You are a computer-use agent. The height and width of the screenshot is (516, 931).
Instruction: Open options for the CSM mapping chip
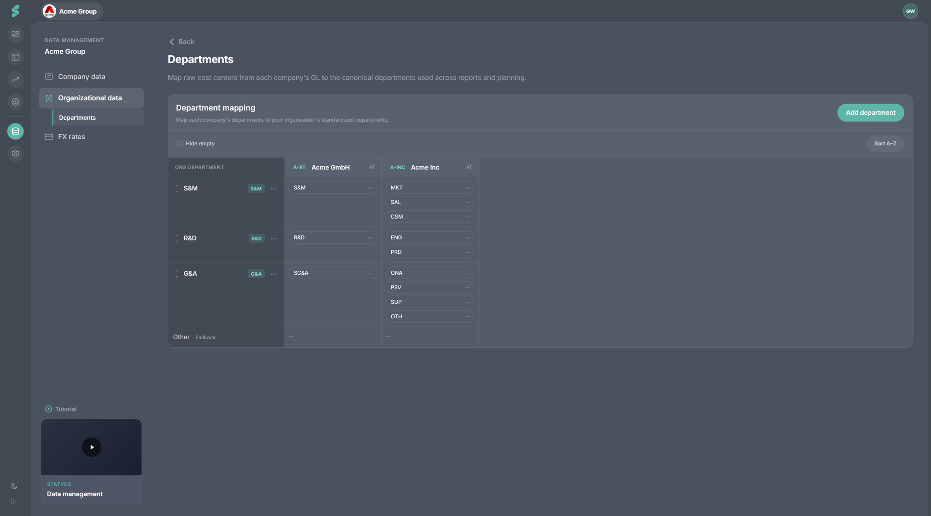click(x=467, y=217)
